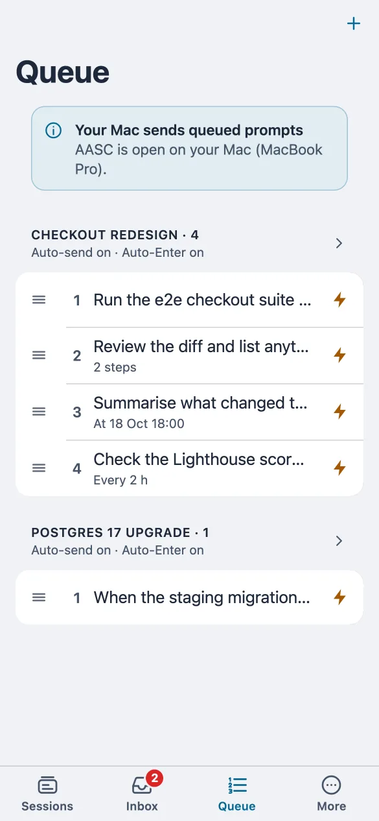Click the lightning bolt on the staging migration item
379x821 pixels.
coord(339,597)
